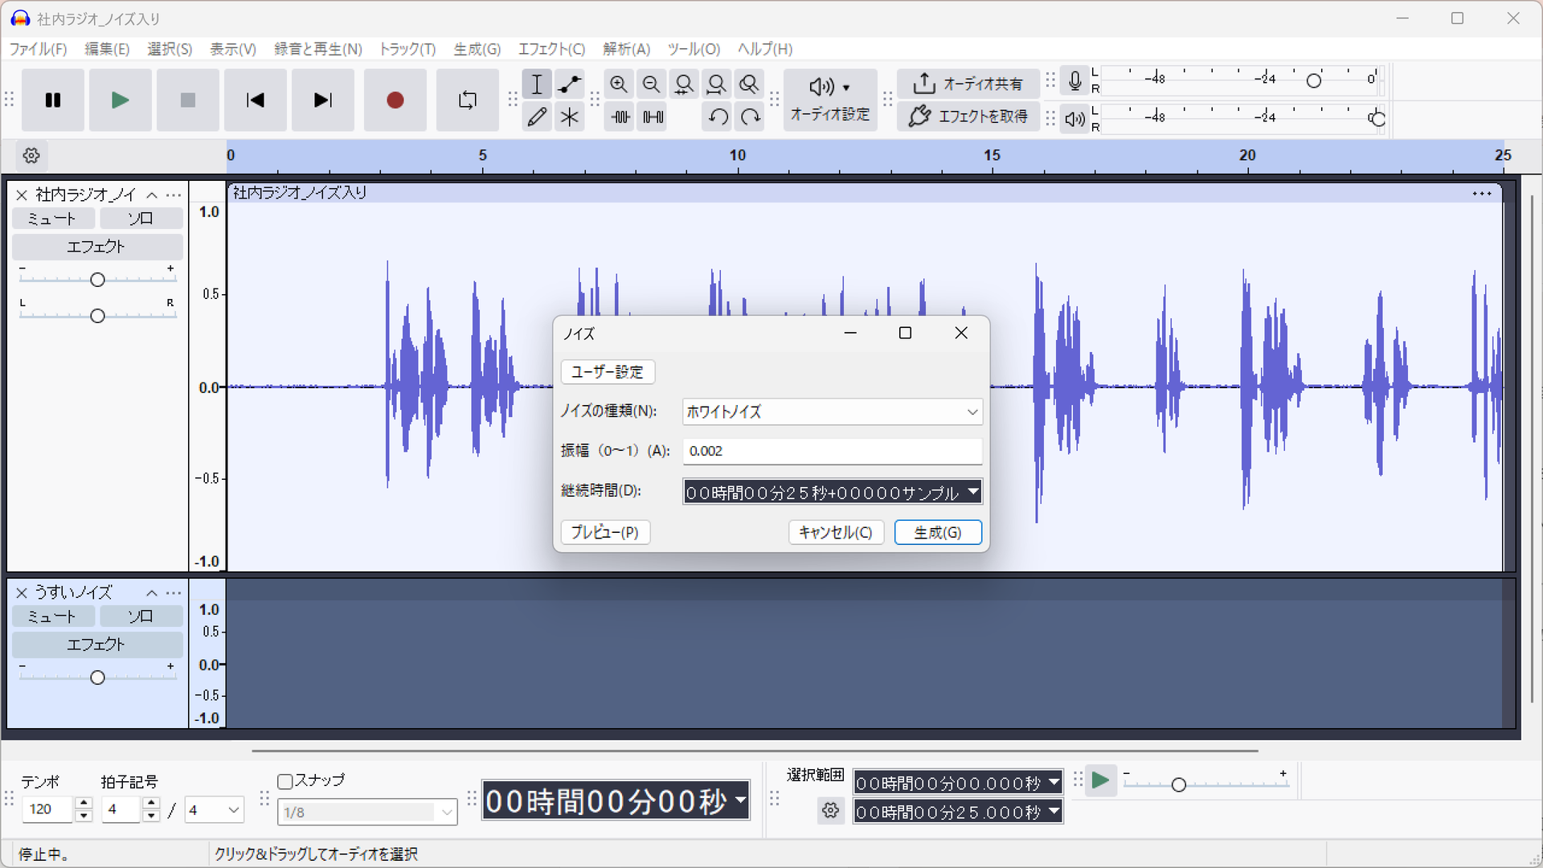
Task: Click the Undo arrow icon
Action: pyautogui.click(x=718, y=117)
